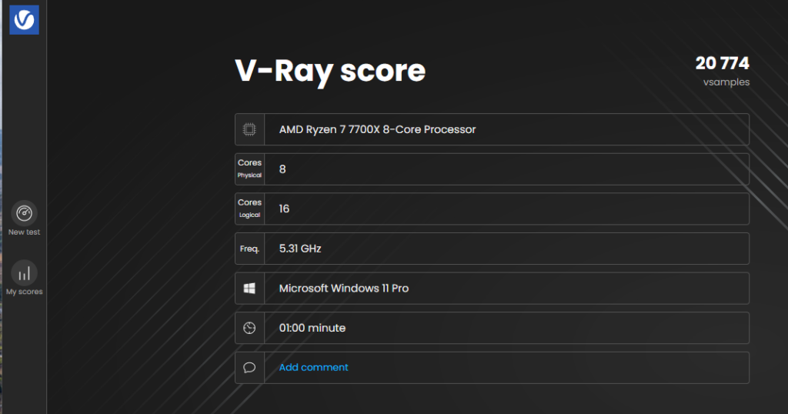Viewport: 788px width, 414px height.
Task: Select the 20 774 score value
Action: click(x=722, y=63)
